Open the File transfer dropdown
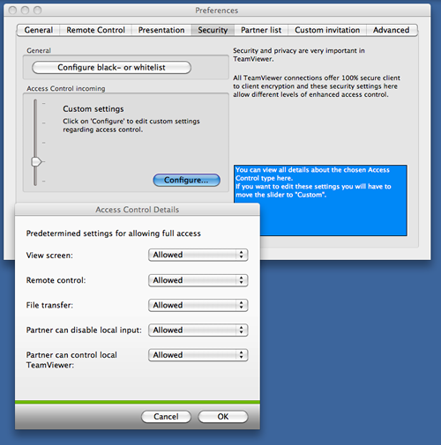441x445 pixels. click(x=198, y=305)
